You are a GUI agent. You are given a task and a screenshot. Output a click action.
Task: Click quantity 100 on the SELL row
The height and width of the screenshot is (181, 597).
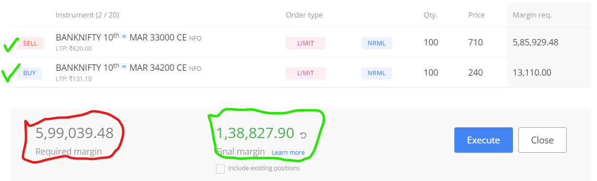[x=431, y=42]
